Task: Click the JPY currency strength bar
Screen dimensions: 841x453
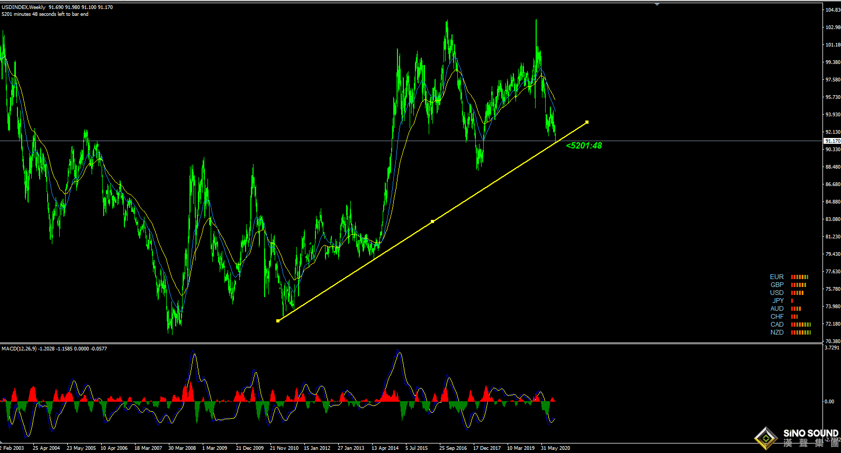Action: (x=792, y=301)
